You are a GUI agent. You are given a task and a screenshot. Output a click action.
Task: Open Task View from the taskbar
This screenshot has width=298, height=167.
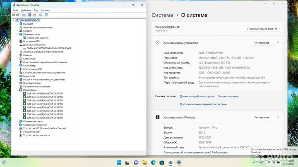click(x=127, y=162)
